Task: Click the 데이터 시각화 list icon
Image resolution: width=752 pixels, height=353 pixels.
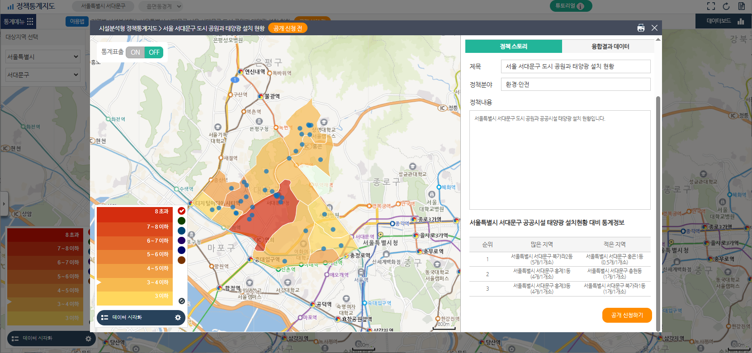Action: [x=105, y=317]
